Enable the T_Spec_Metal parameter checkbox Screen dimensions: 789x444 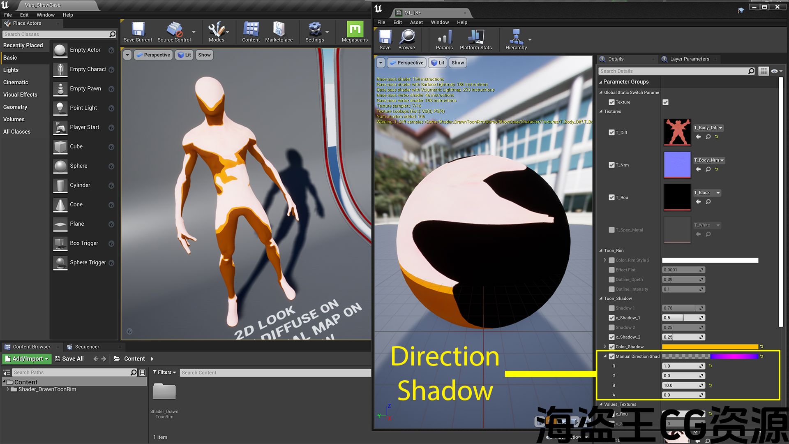coord(611,230)
